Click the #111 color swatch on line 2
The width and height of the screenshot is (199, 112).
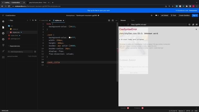70,26
